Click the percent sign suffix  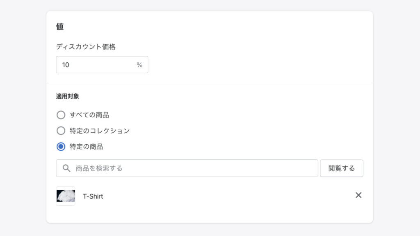tap(139, 65)
